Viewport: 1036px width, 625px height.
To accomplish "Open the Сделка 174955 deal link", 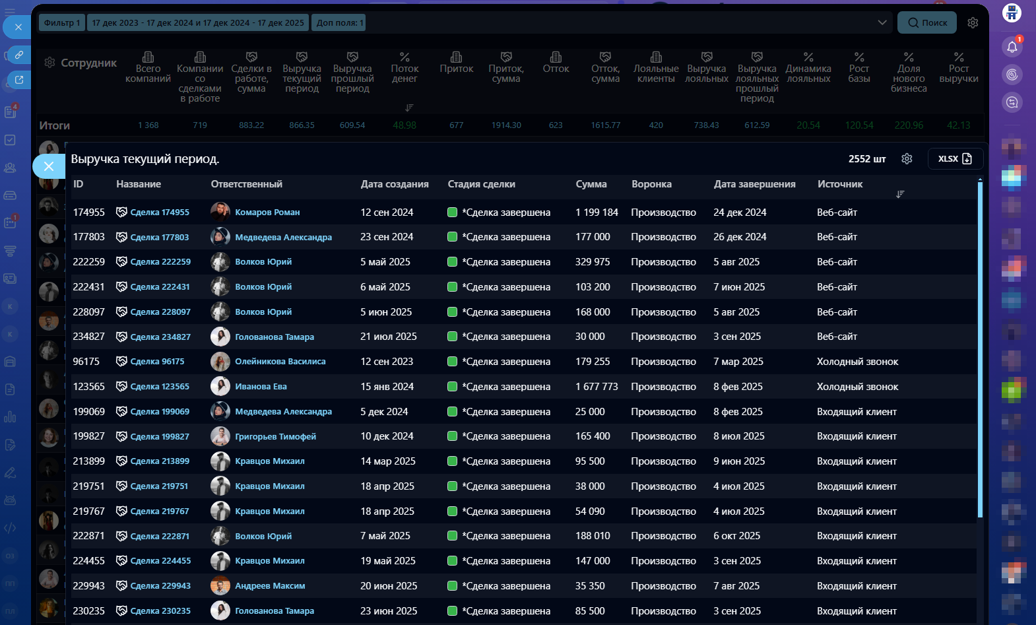I will (160, 213).
